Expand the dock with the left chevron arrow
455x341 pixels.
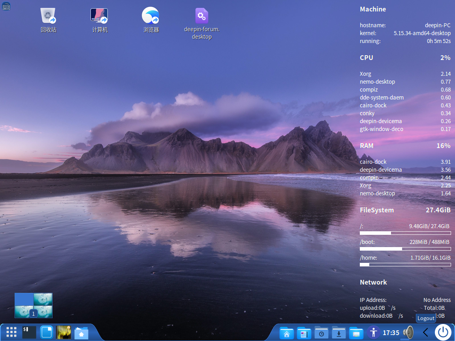click(x=425, y=332)
